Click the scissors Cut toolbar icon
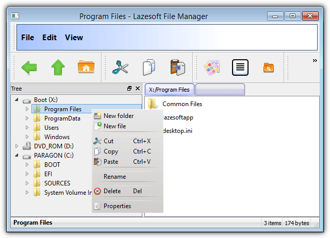This screenshot has width=330, height=238. pos(120,67)
